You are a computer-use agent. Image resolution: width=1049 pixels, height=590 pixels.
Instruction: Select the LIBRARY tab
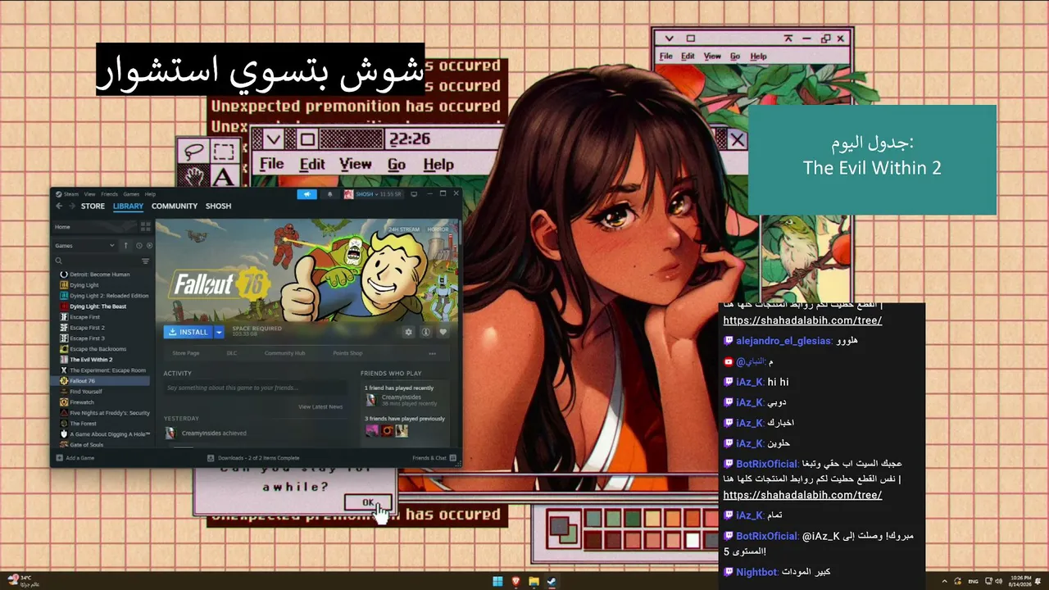tap(128, 206)
